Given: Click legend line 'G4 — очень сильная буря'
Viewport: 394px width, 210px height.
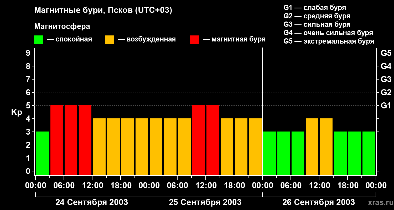Looking at the screenshot, I should pyautogui.click(x=328, y=33).
